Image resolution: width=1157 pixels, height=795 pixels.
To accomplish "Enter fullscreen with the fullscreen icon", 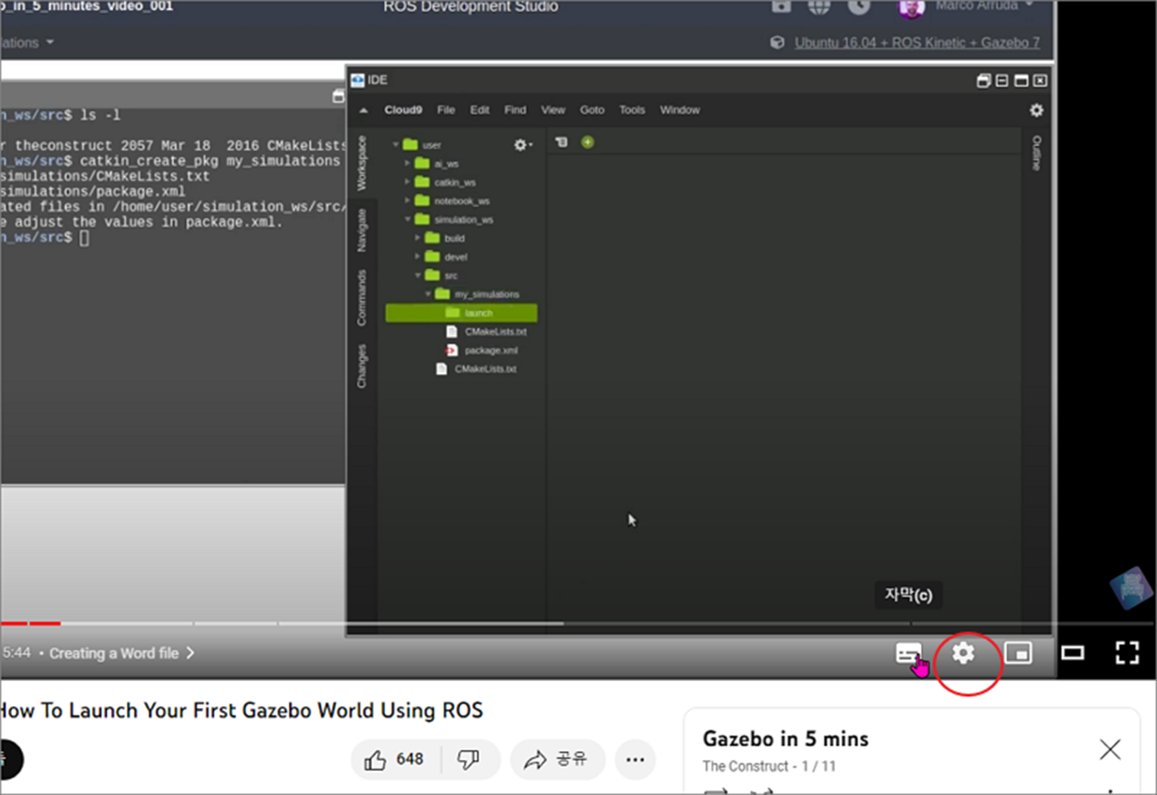I will pos(1126,652).
